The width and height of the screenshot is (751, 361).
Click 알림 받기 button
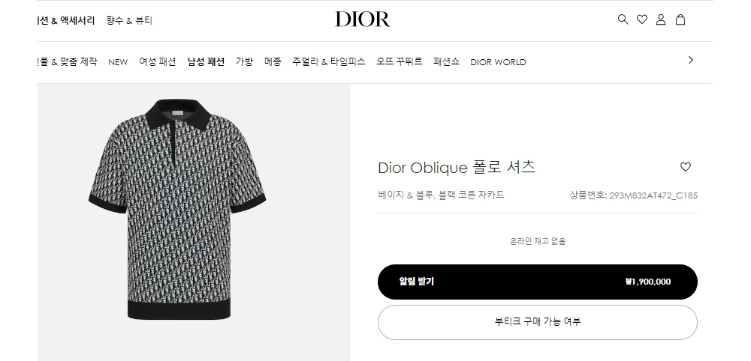point(538,282)
